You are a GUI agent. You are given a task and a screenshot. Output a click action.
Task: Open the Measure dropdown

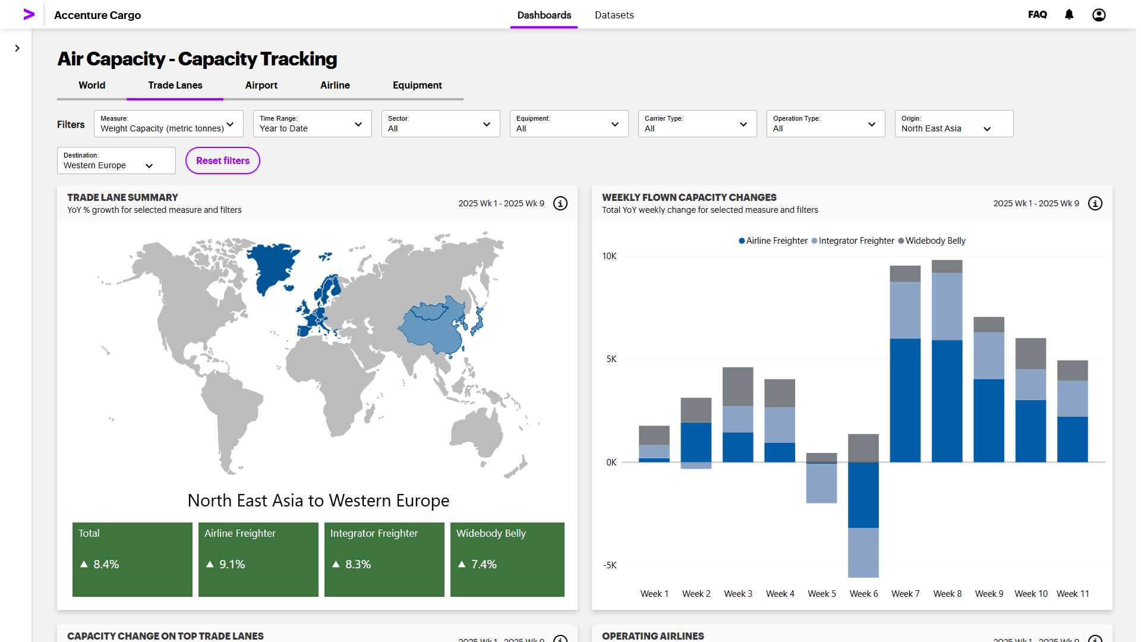168,124
